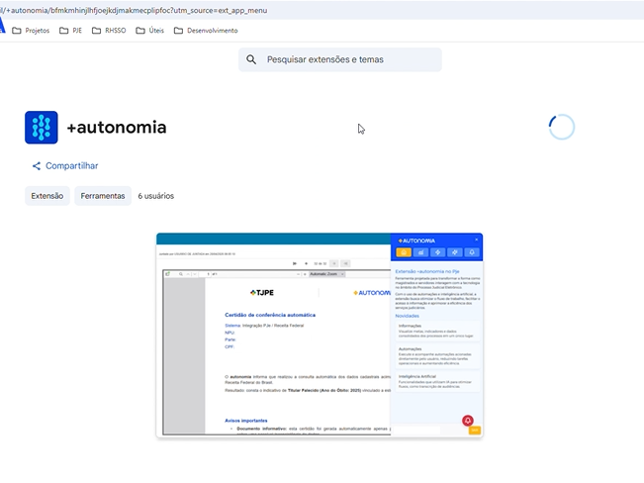Click the page URL in address bar
Image resolution: width=644 pixels, height=483 pixels.
point(134,10)
